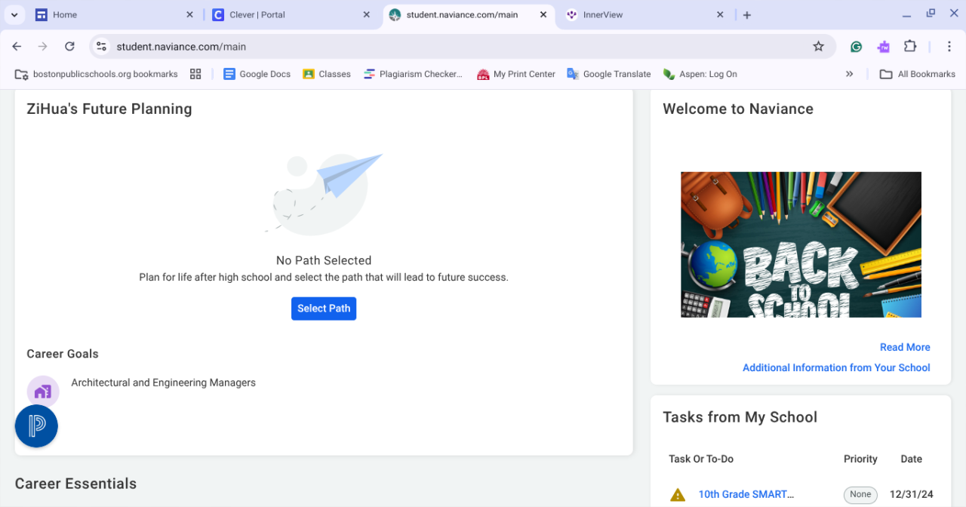Open the Extensions puzzle piece menu
This screenshot has height=507, width=966.
coord(910,47)
